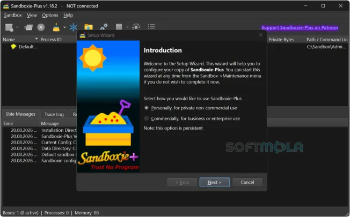
Task: Open the dropdown arrow beside New Sandbox icon
Action: (17, 27)
